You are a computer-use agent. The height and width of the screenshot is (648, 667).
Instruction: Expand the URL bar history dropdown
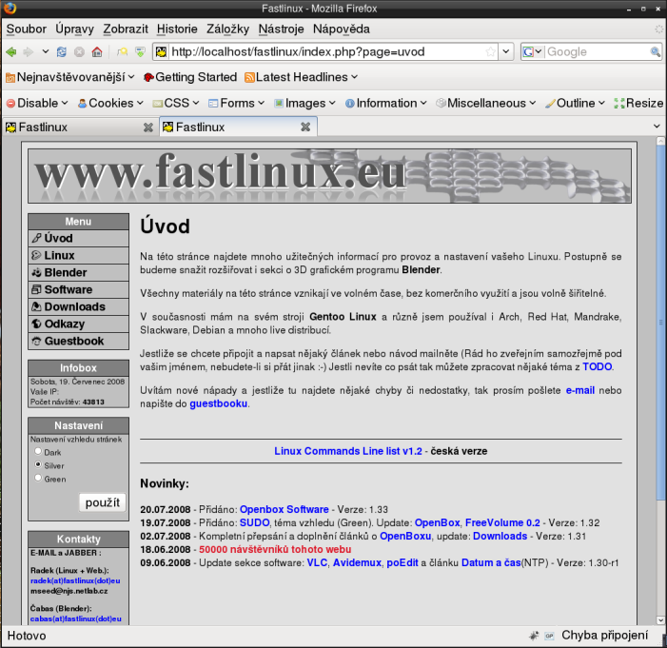[506, 52]
